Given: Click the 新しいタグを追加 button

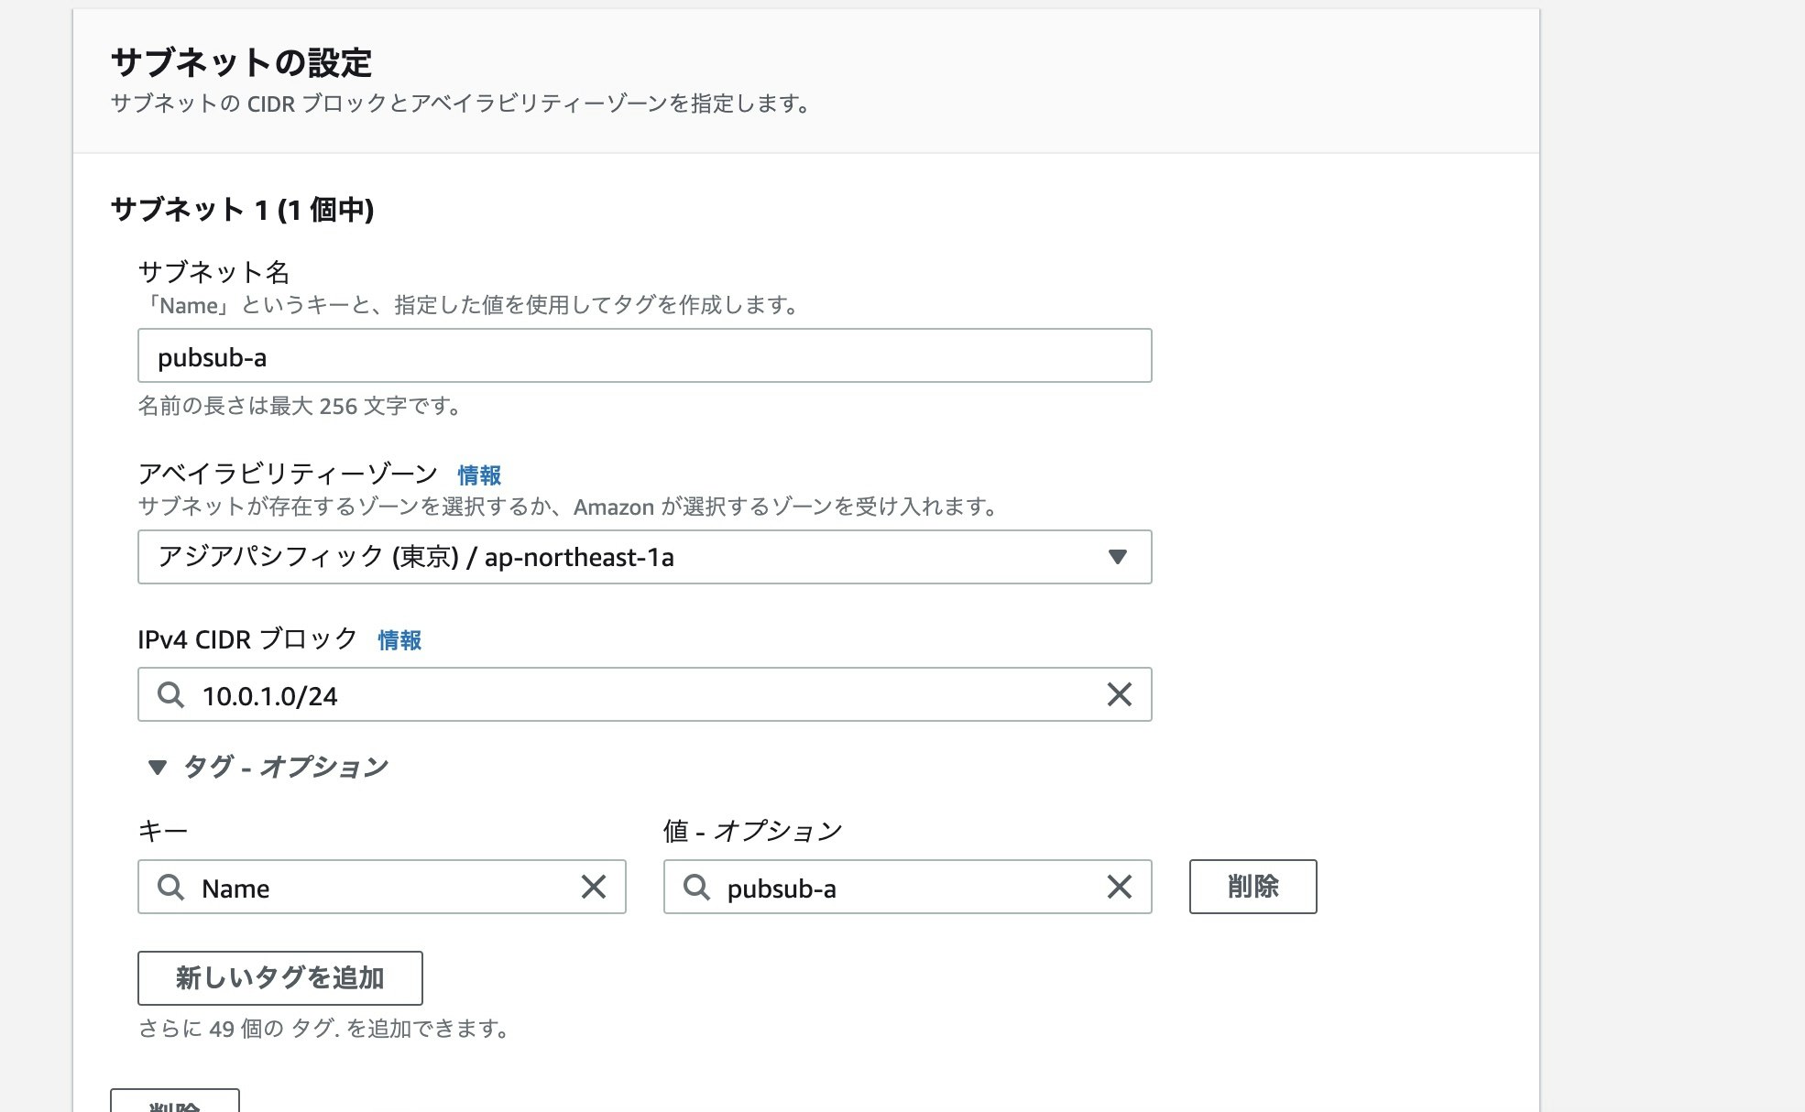Looking at the screenshot, I should [279, 978].
